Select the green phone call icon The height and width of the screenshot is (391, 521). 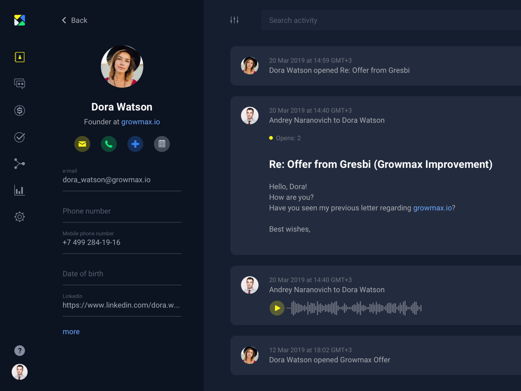click(x=109, y=144)
